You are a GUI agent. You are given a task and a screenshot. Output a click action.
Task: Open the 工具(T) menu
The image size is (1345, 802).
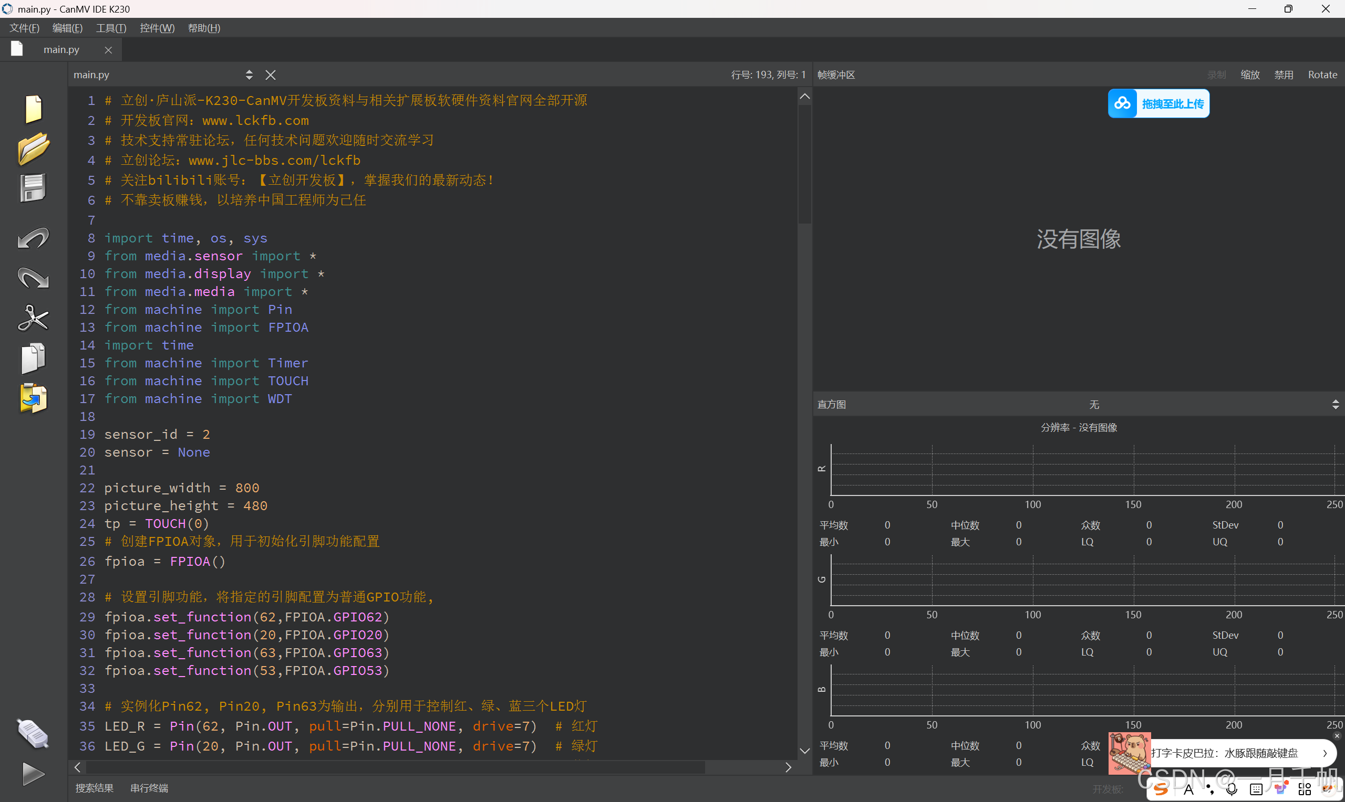[x=111, y=28]
